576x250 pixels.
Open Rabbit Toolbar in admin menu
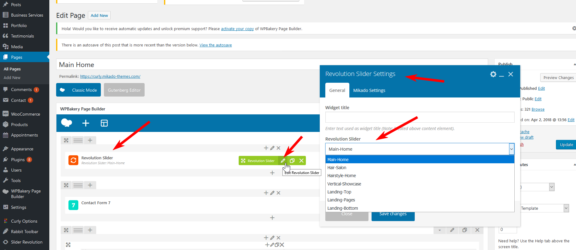point(25,232)
